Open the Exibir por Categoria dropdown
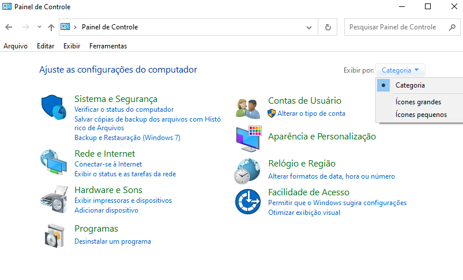463x280 pixels. [400, 70]
